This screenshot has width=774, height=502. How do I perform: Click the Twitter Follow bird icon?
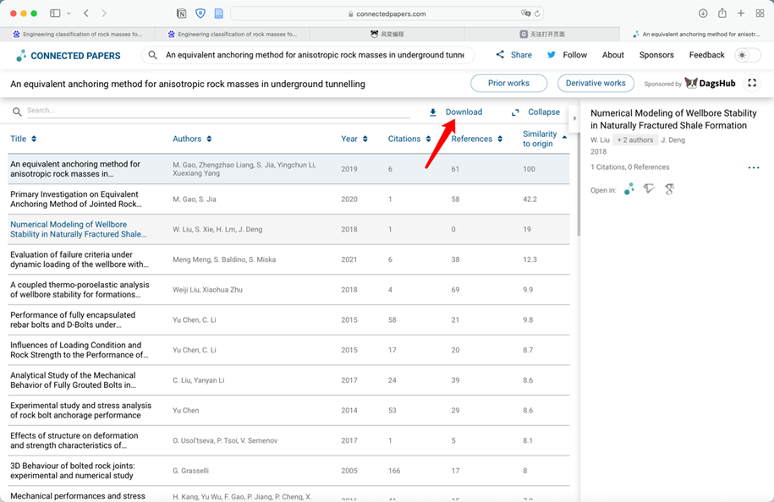552,55
